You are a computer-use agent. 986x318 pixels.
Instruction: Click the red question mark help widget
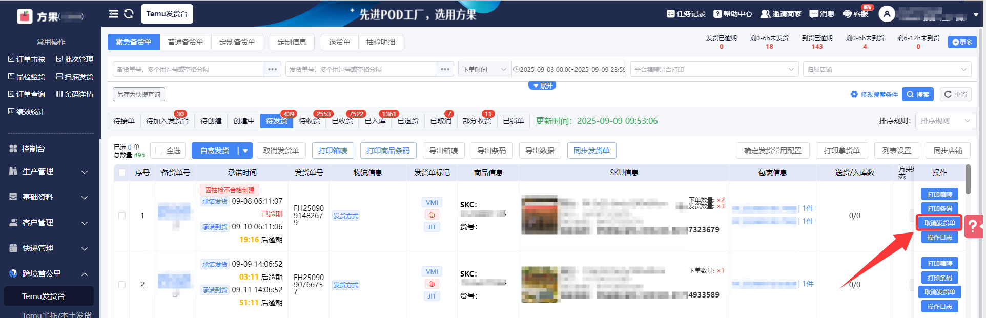[x=973, y=226]
